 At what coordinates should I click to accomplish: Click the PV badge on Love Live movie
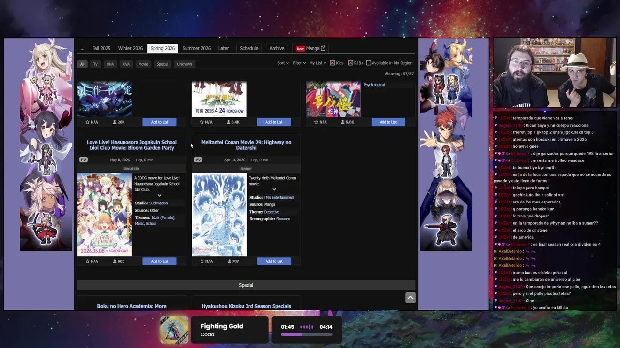tap(83, 160)
